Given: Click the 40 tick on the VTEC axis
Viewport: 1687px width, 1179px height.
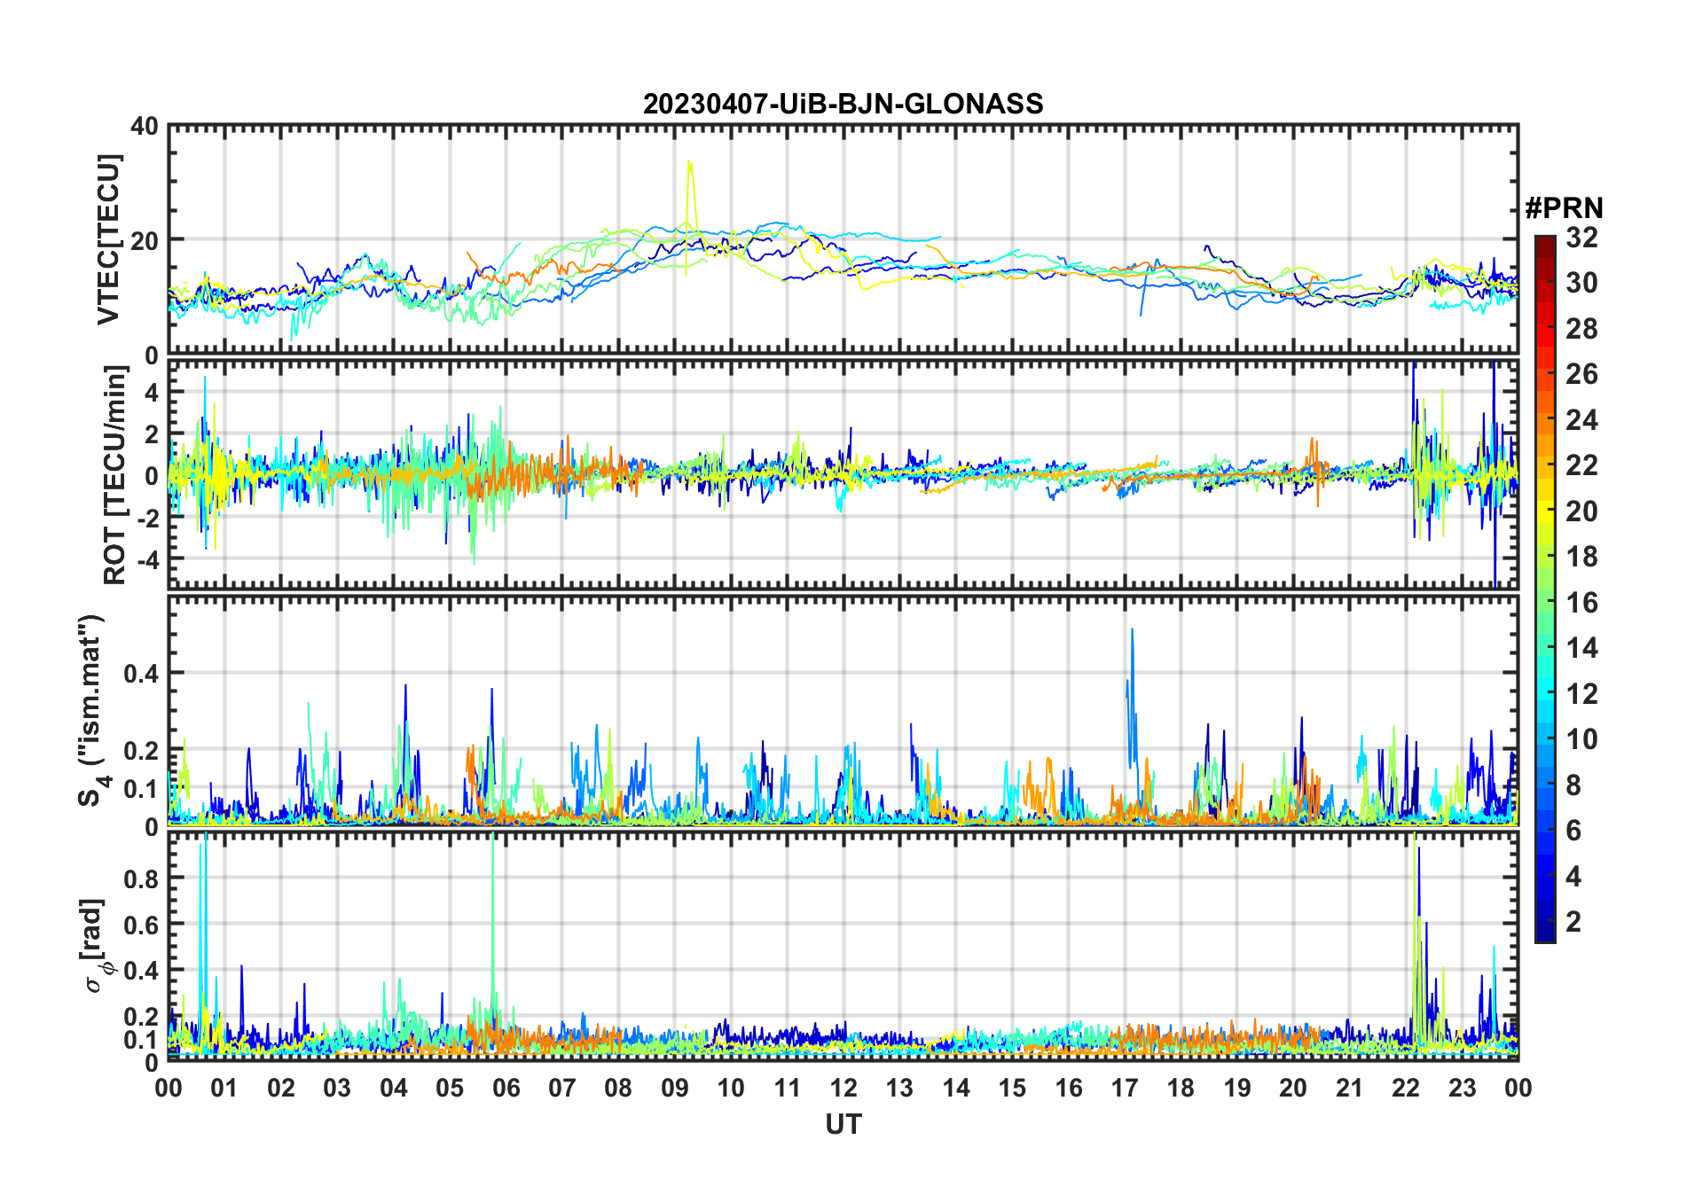Looking at the screenshot, I should click(145, 127).
